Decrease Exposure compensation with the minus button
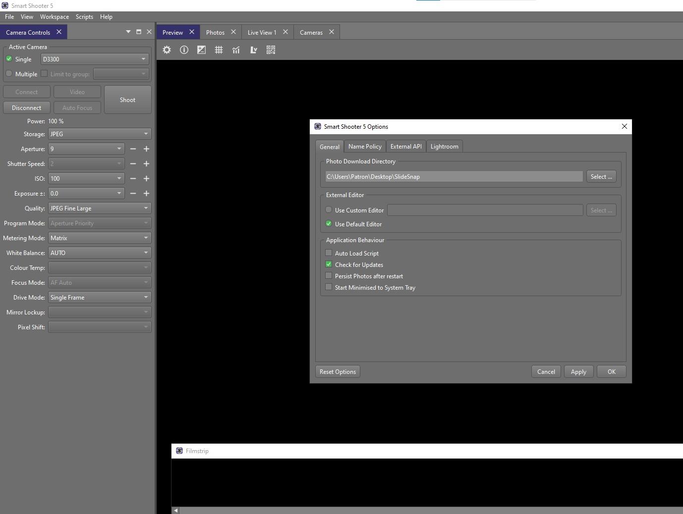The width and height of the screenshot is (683, 514). pos(133,194)
